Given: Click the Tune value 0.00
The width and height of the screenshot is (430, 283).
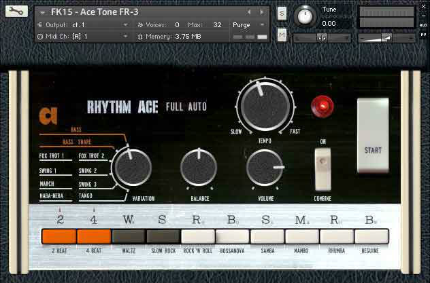Looking at the screenshot, I should 329,24.
